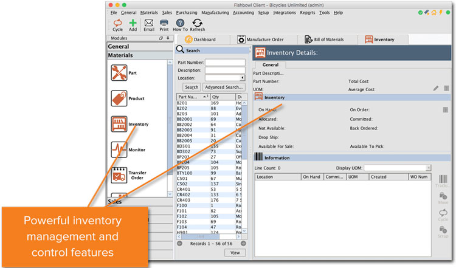Click the undock icon in Modules panel
456x268 pixels.
click(161, 38)
